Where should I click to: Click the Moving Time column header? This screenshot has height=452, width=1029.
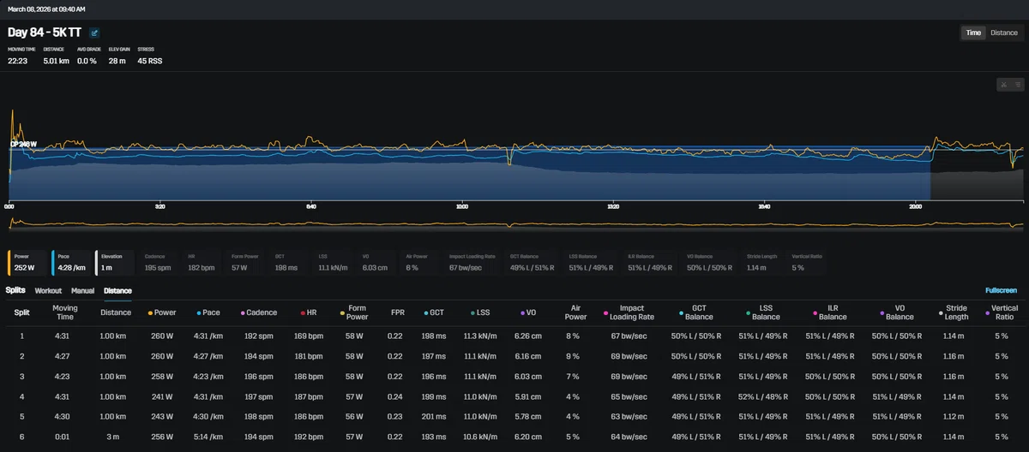[x=65, y=312]
